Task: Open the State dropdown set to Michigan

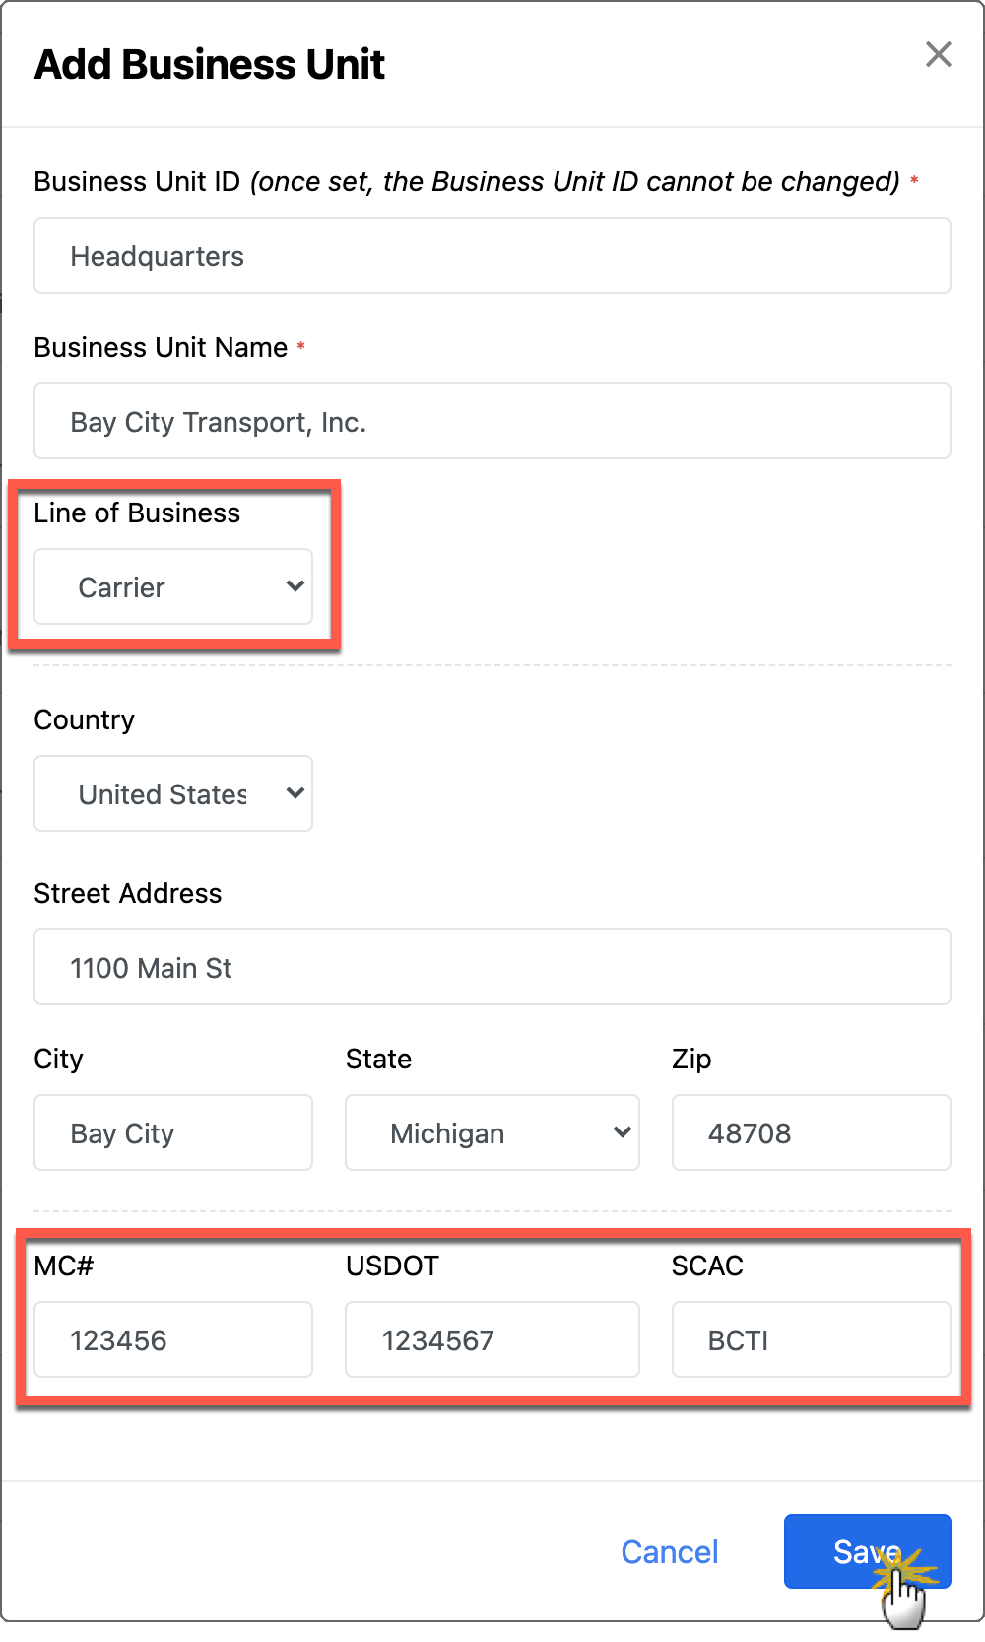Action: pos(492,1133)
